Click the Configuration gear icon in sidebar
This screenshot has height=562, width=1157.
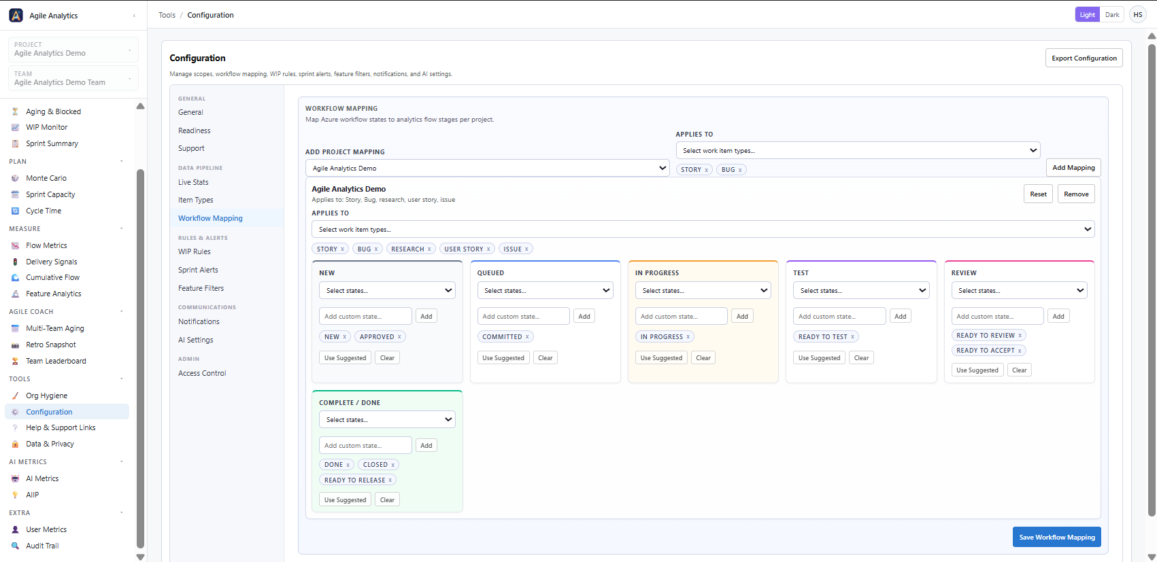15,412
